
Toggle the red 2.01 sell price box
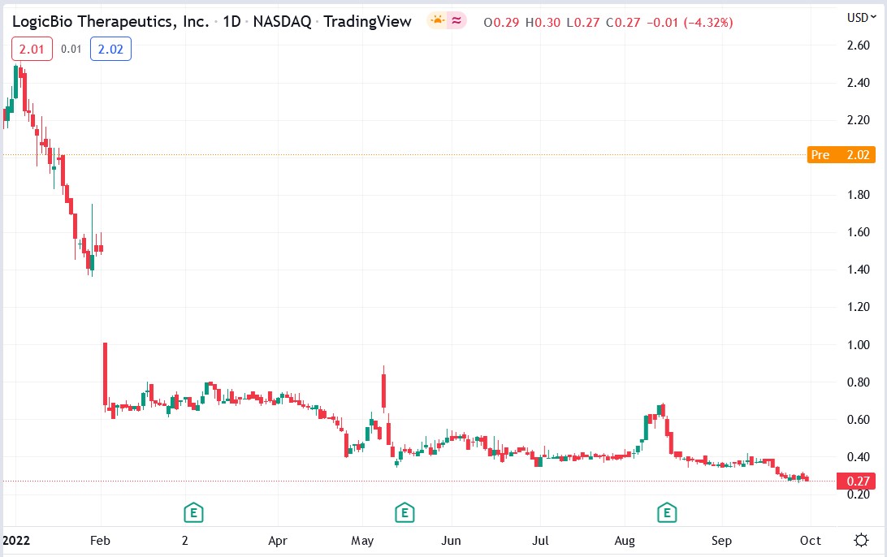pyautogui.click(x=31, y=49)
